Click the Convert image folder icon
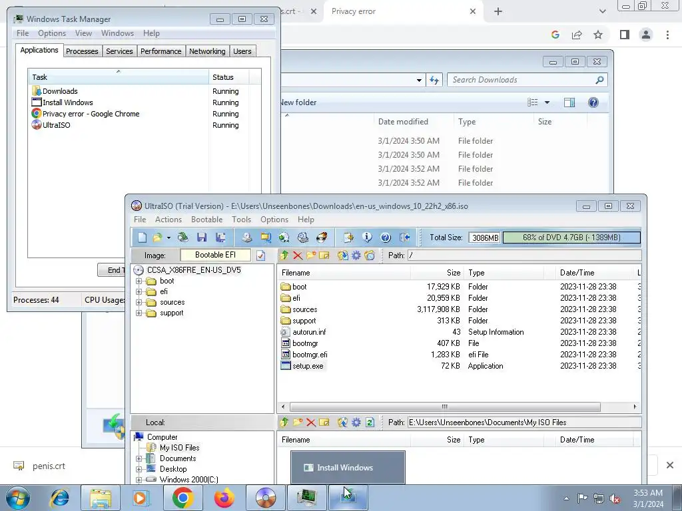The width and height of the screenshot is (682, 511). (266, 238)
